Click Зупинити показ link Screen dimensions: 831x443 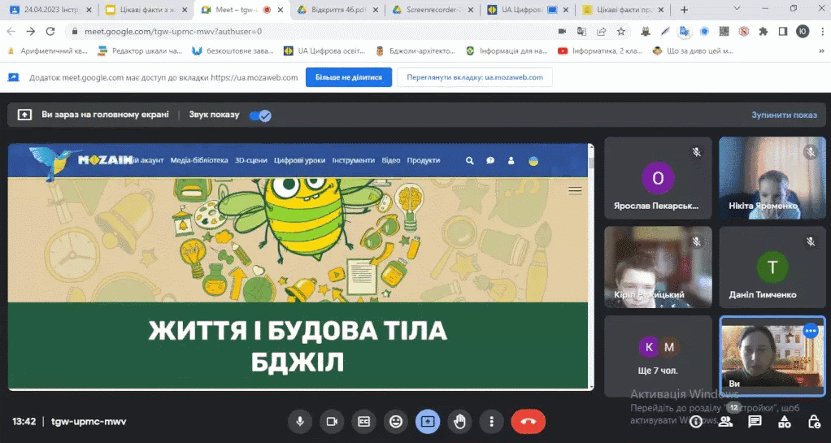[x=785, y=115]
